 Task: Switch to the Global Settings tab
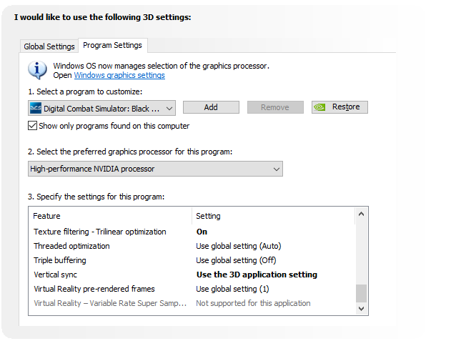click(49, 46)
